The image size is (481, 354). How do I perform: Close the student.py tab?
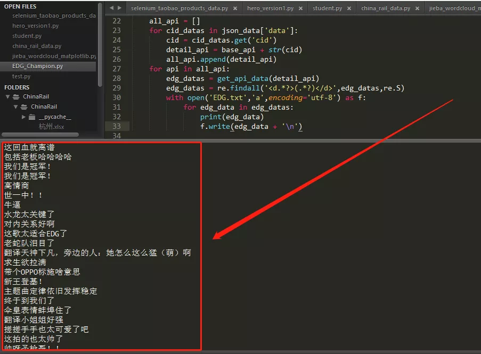click(349, 9)
